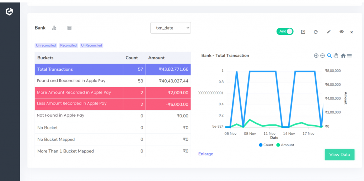The height and width of the screenshot is (181, 364).
Task: Click the View Data button
Action: coord(339,155)
